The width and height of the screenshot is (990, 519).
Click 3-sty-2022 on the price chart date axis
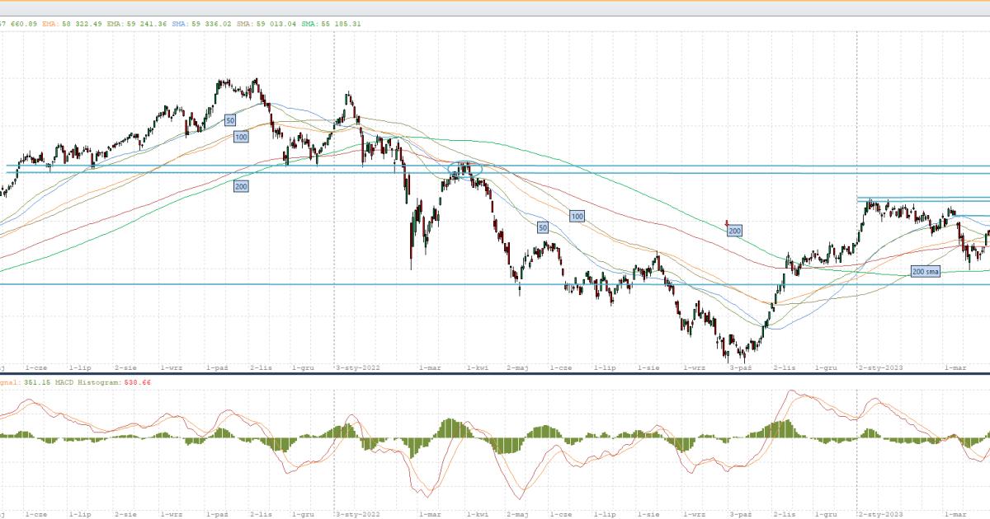click(x=359, y=367)
